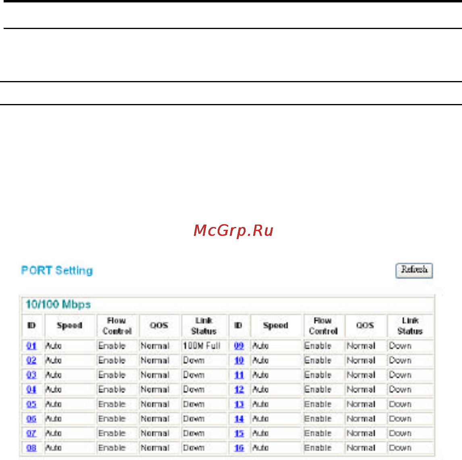Select the '100M Full' link status of port 01

point(202,346)
